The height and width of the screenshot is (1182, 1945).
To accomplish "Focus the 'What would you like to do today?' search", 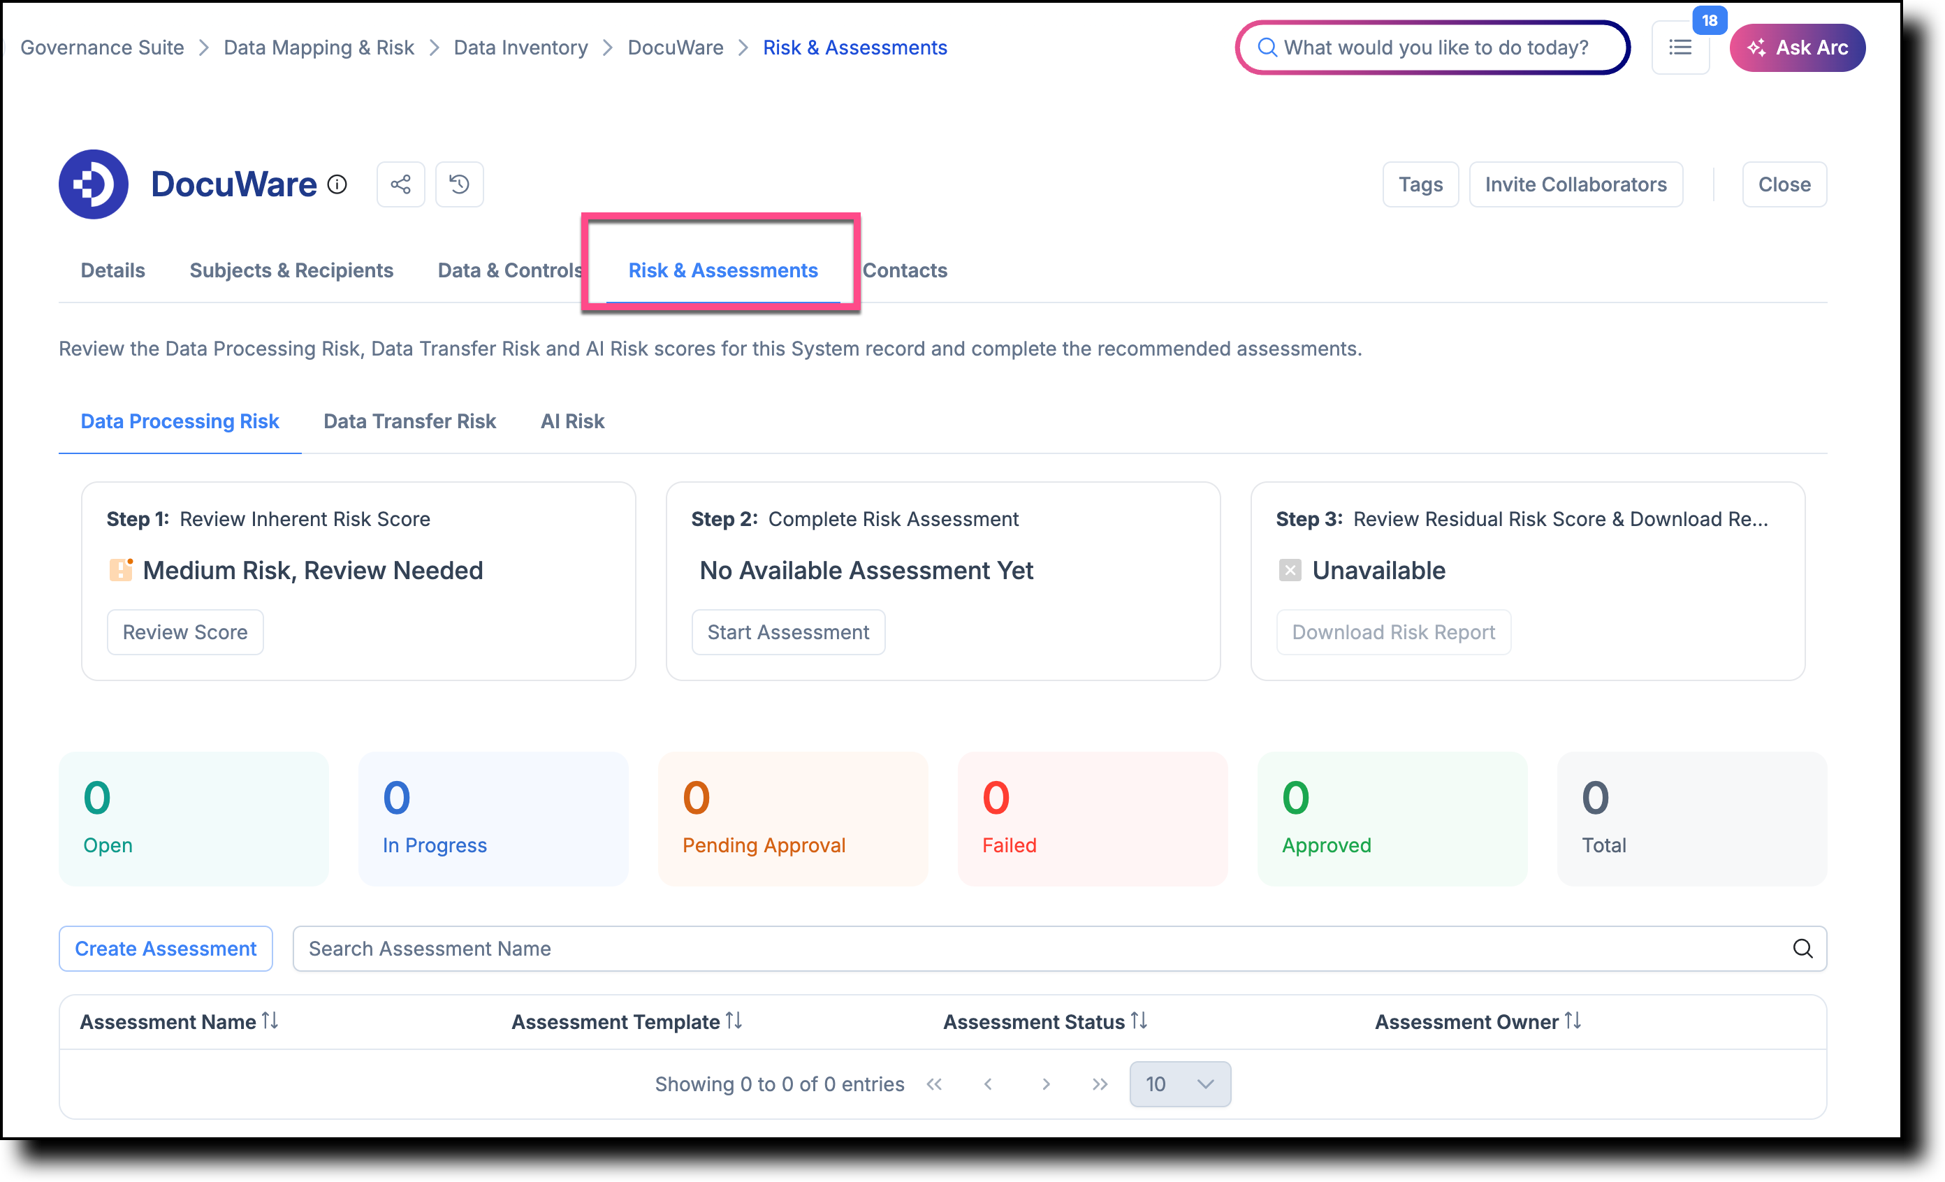I will pos(1433,48).
